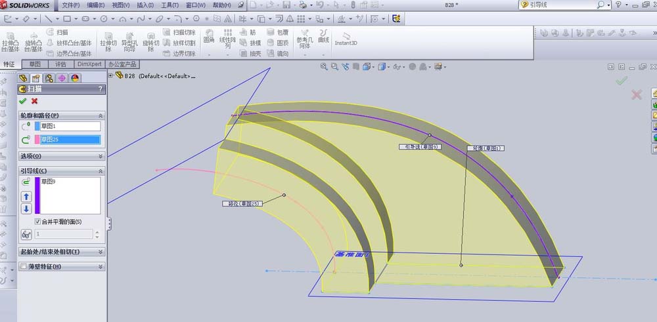Click the faded red X in viewport corner
This screenshot has height=322, width=657.
636,95
